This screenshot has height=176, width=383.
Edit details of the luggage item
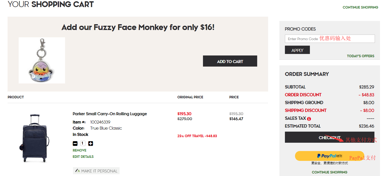point(83,157)
